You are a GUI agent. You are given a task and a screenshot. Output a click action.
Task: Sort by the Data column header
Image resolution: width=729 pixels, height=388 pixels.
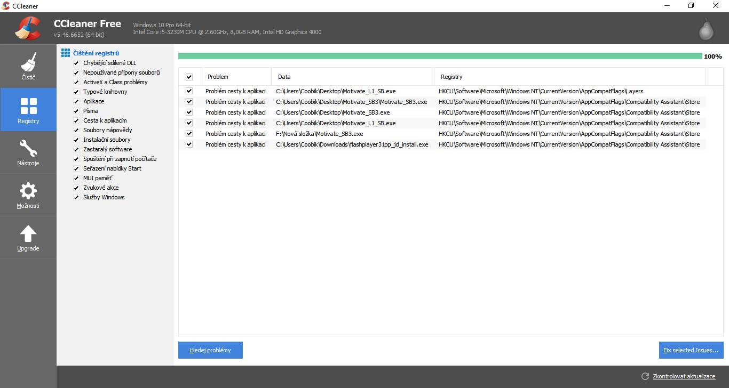pos(353,77)
